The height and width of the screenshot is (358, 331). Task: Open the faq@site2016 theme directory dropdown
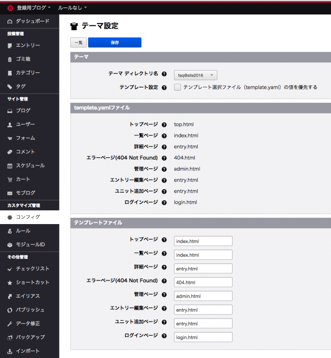point(196,75)
